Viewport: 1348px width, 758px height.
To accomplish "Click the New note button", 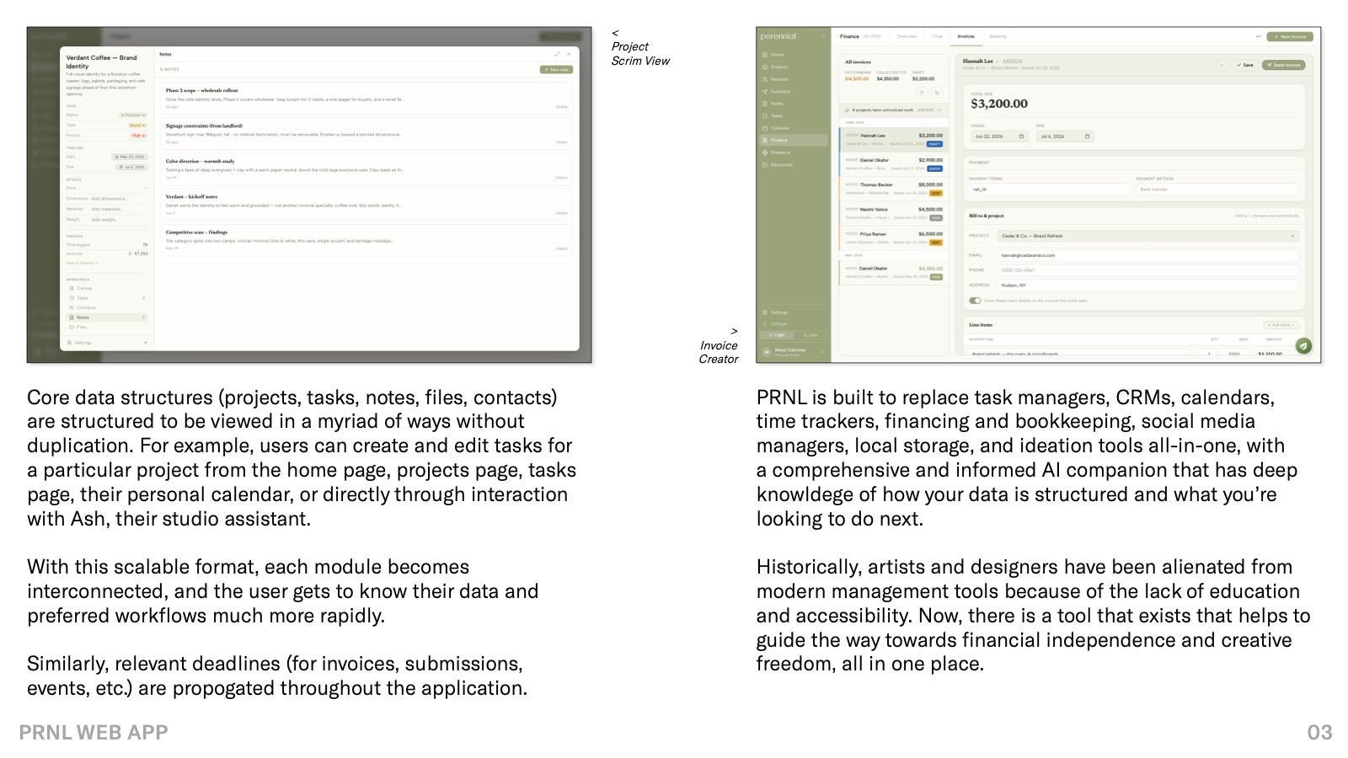I will 556,70.
